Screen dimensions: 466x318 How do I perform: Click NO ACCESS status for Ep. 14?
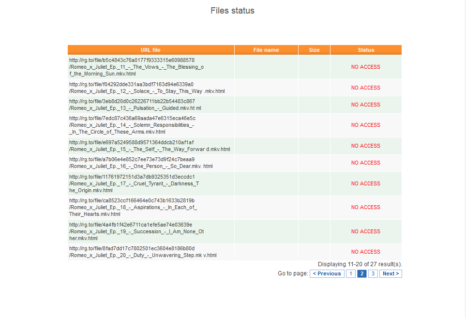coord(365,125)
